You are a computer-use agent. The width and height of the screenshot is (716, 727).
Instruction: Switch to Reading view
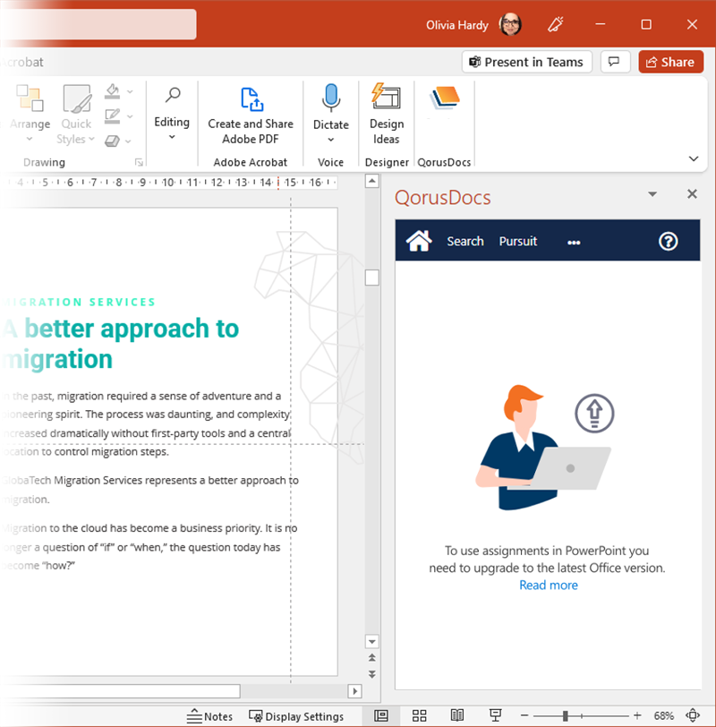click(x=457, y=715)
